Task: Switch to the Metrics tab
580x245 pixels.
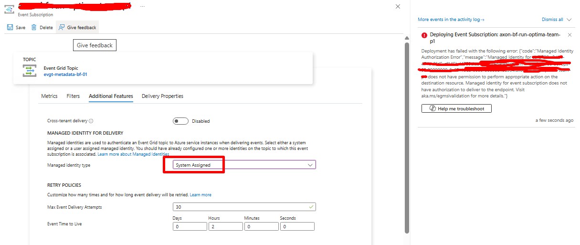Action: 49,96
